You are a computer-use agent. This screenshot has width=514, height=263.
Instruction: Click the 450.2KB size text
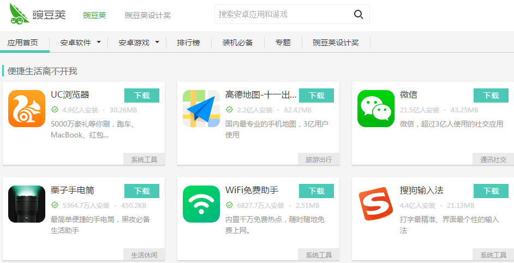tap(134, 206)
